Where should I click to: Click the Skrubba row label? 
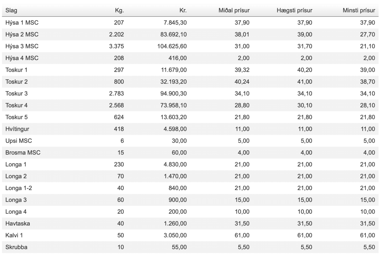(16, 247)
